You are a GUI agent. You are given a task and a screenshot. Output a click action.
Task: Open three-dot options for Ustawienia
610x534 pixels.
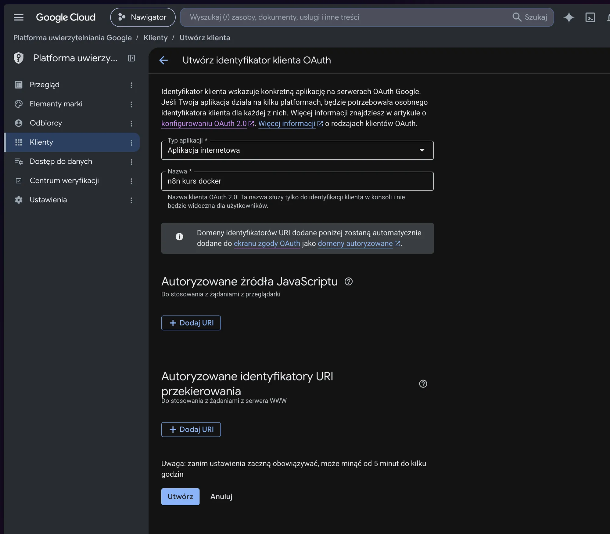[x=131, y=201]
